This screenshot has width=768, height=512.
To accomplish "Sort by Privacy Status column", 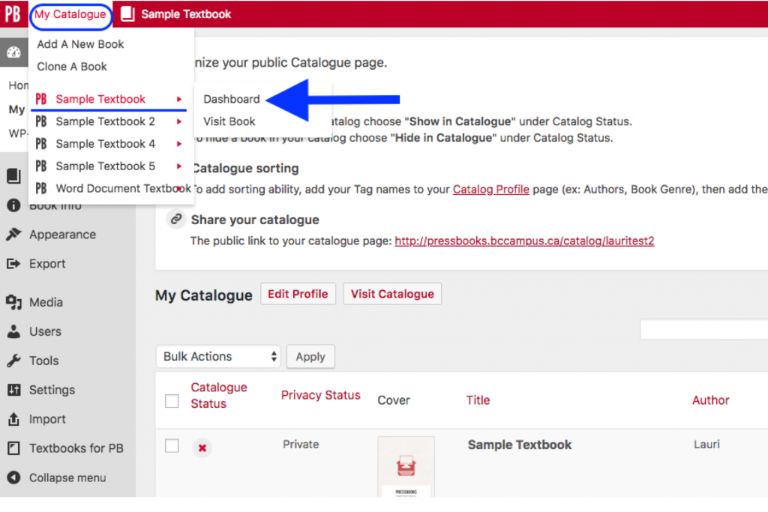I will 321,395.
